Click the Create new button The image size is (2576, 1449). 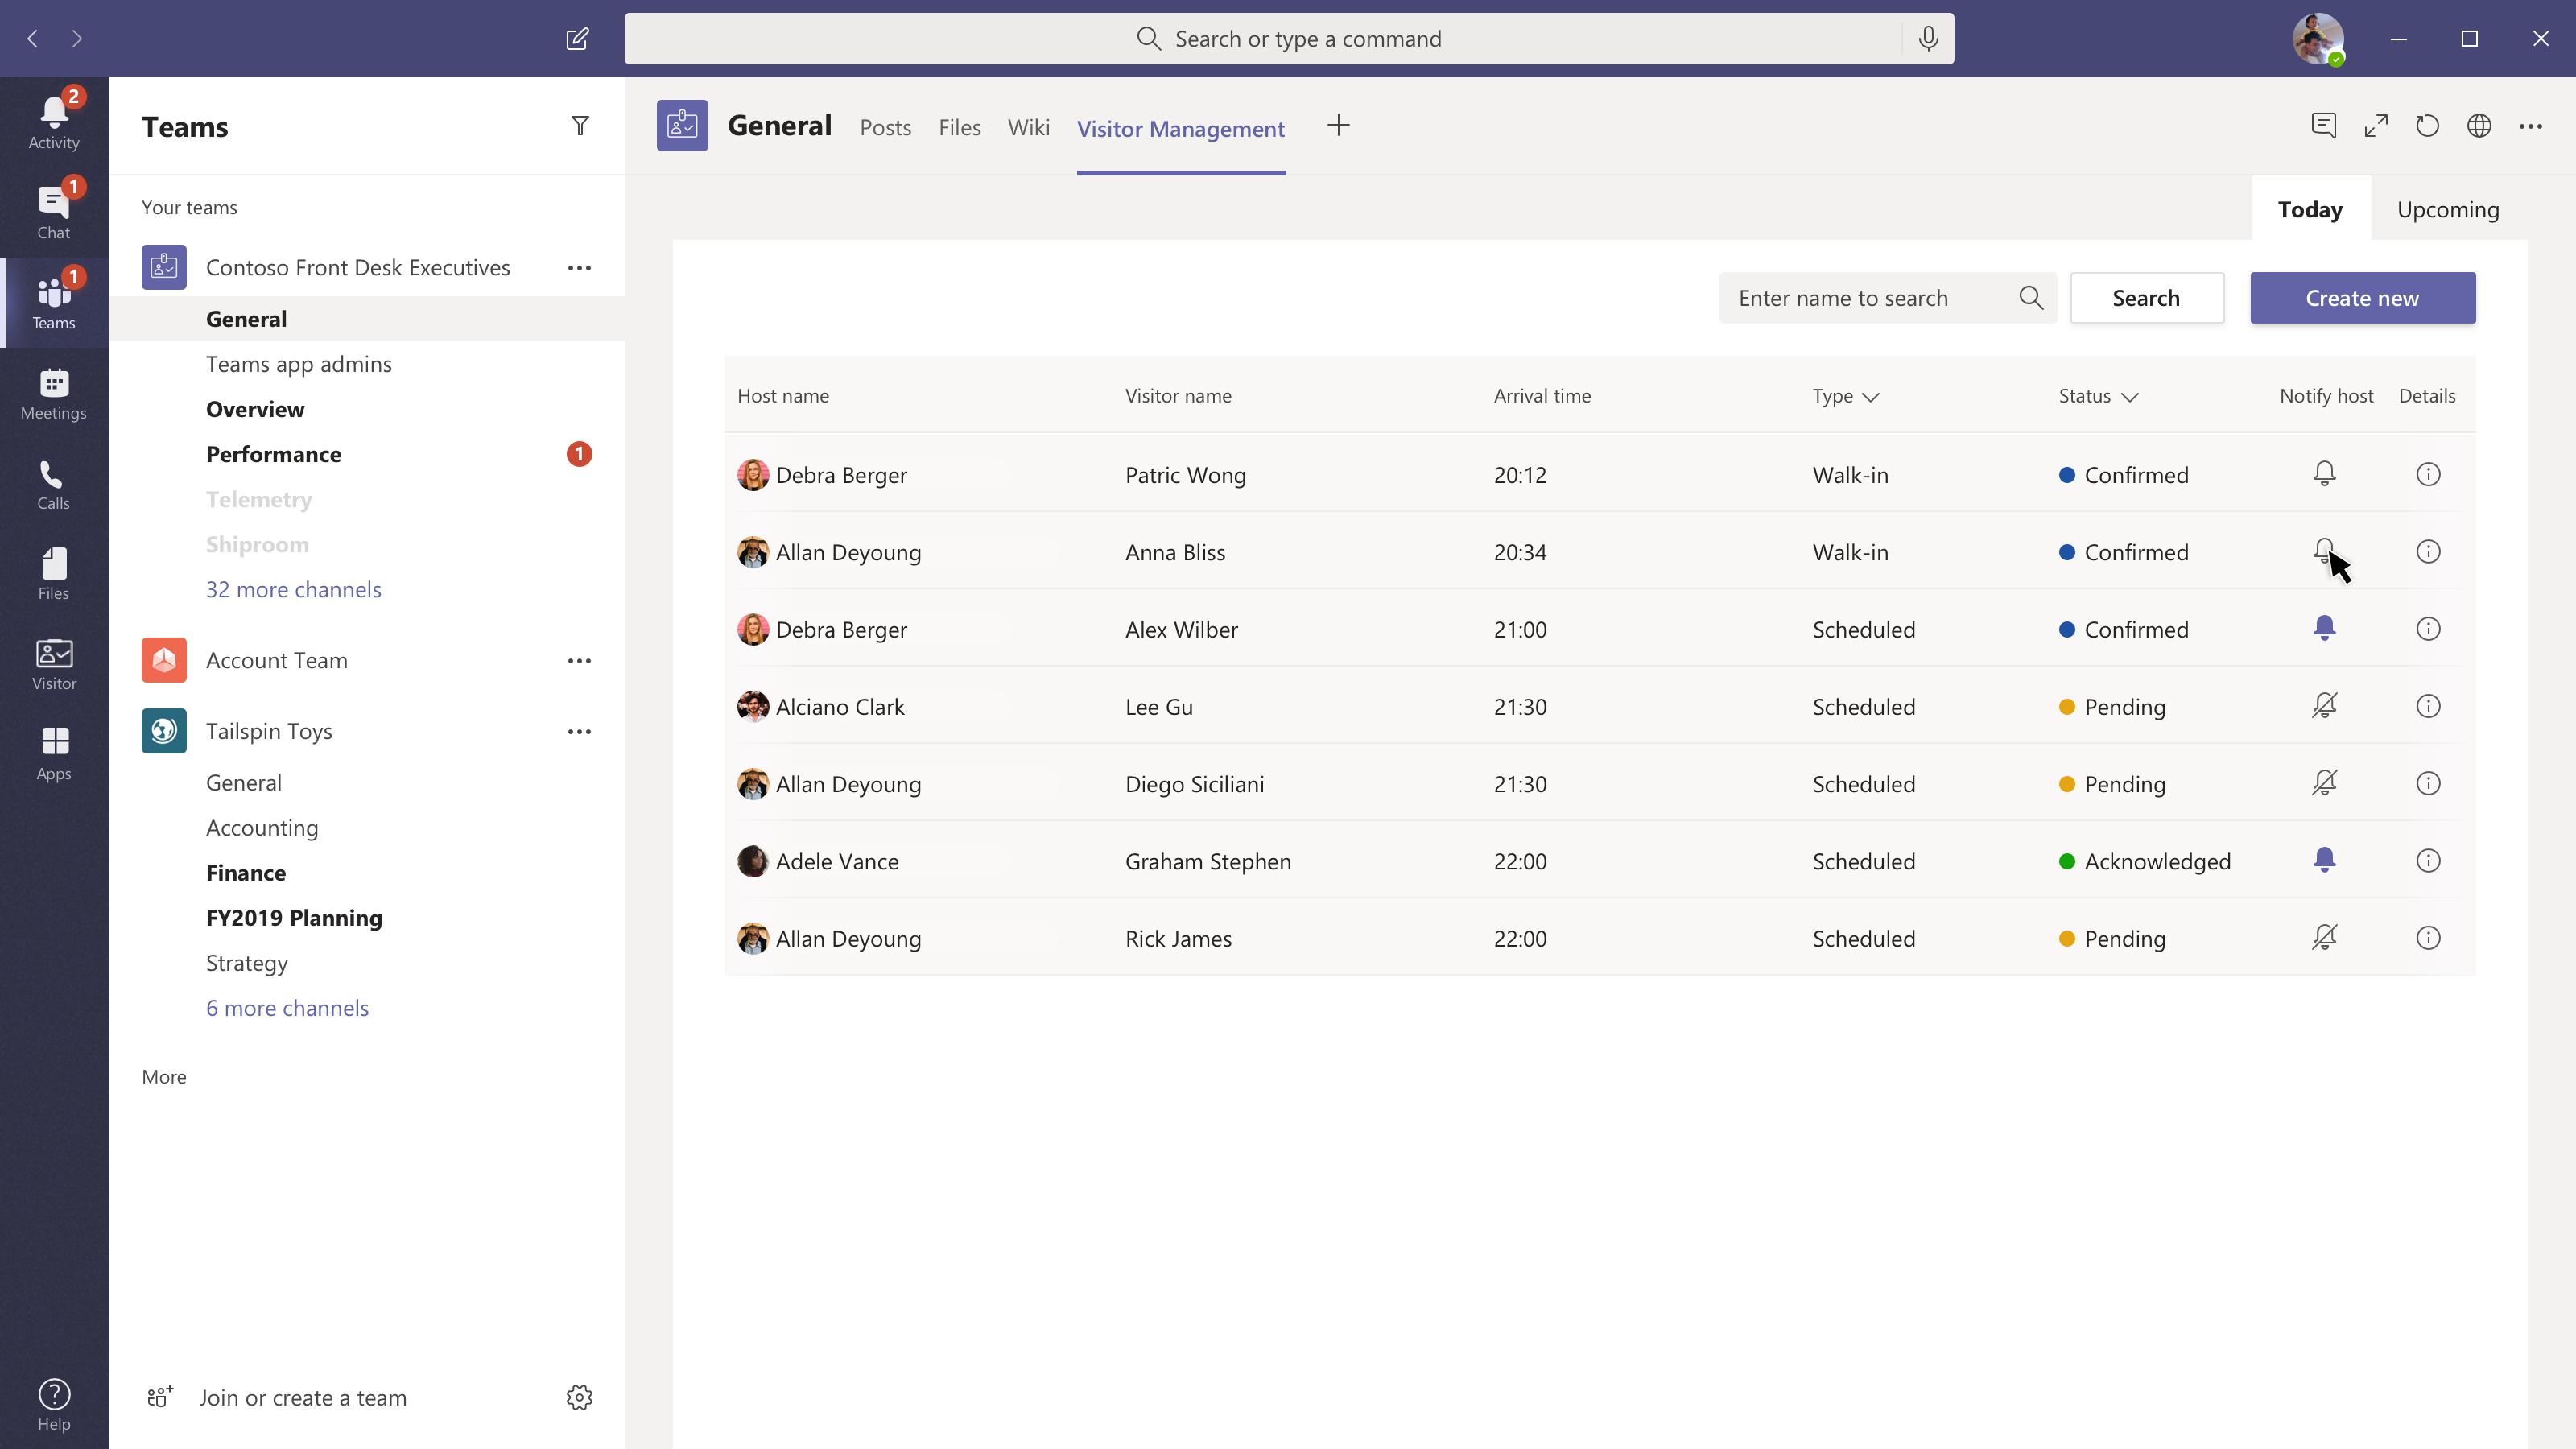pos(2362,298)
